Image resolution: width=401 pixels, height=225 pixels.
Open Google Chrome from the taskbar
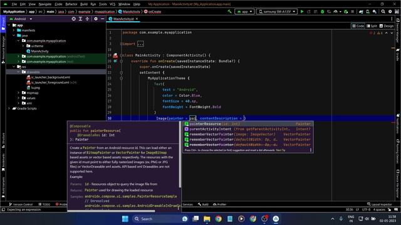click(218, 219)
